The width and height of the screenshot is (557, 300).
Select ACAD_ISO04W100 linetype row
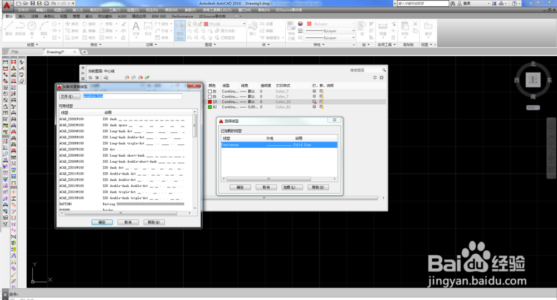tap(126, 131)
